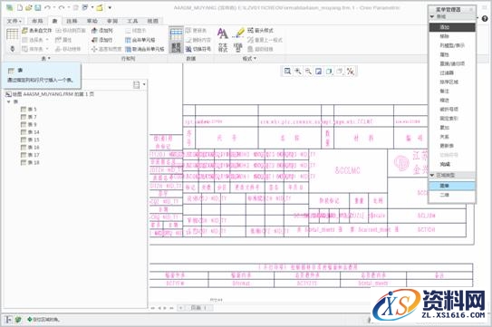The width and height of the screenshot is (492, 327).
Task: Click 表来自文件 (table from file)
Action: [x=37, y=31]
